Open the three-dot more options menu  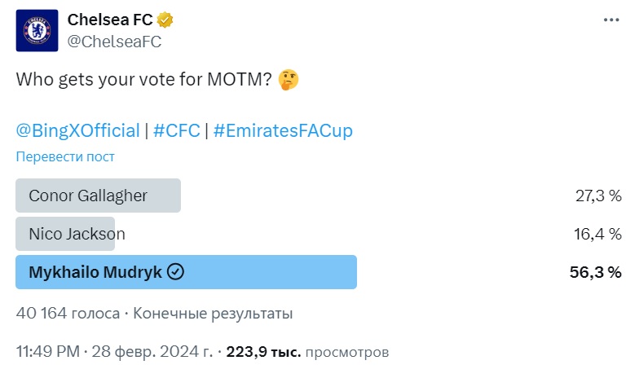click(x=611, y=20)
